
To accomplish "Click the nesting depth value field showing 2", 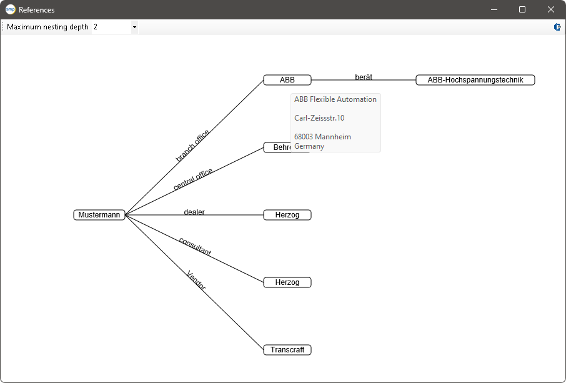I will tap(111, 27).
